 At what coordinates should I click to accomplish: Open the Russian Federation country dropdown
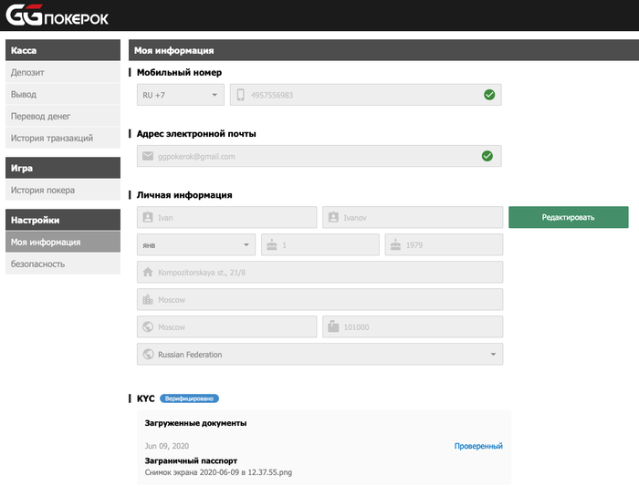coord(319,354)
